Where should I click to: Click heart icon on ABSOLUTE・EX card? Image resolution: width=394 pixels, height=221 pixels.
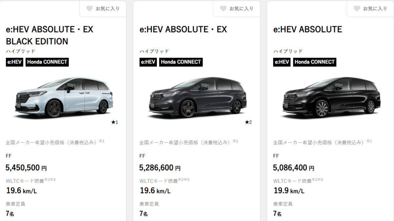coord(223,9)
